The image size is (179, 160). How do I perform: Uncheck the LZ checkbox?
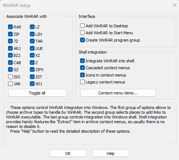pyautogui.click(x=32, y=27)
